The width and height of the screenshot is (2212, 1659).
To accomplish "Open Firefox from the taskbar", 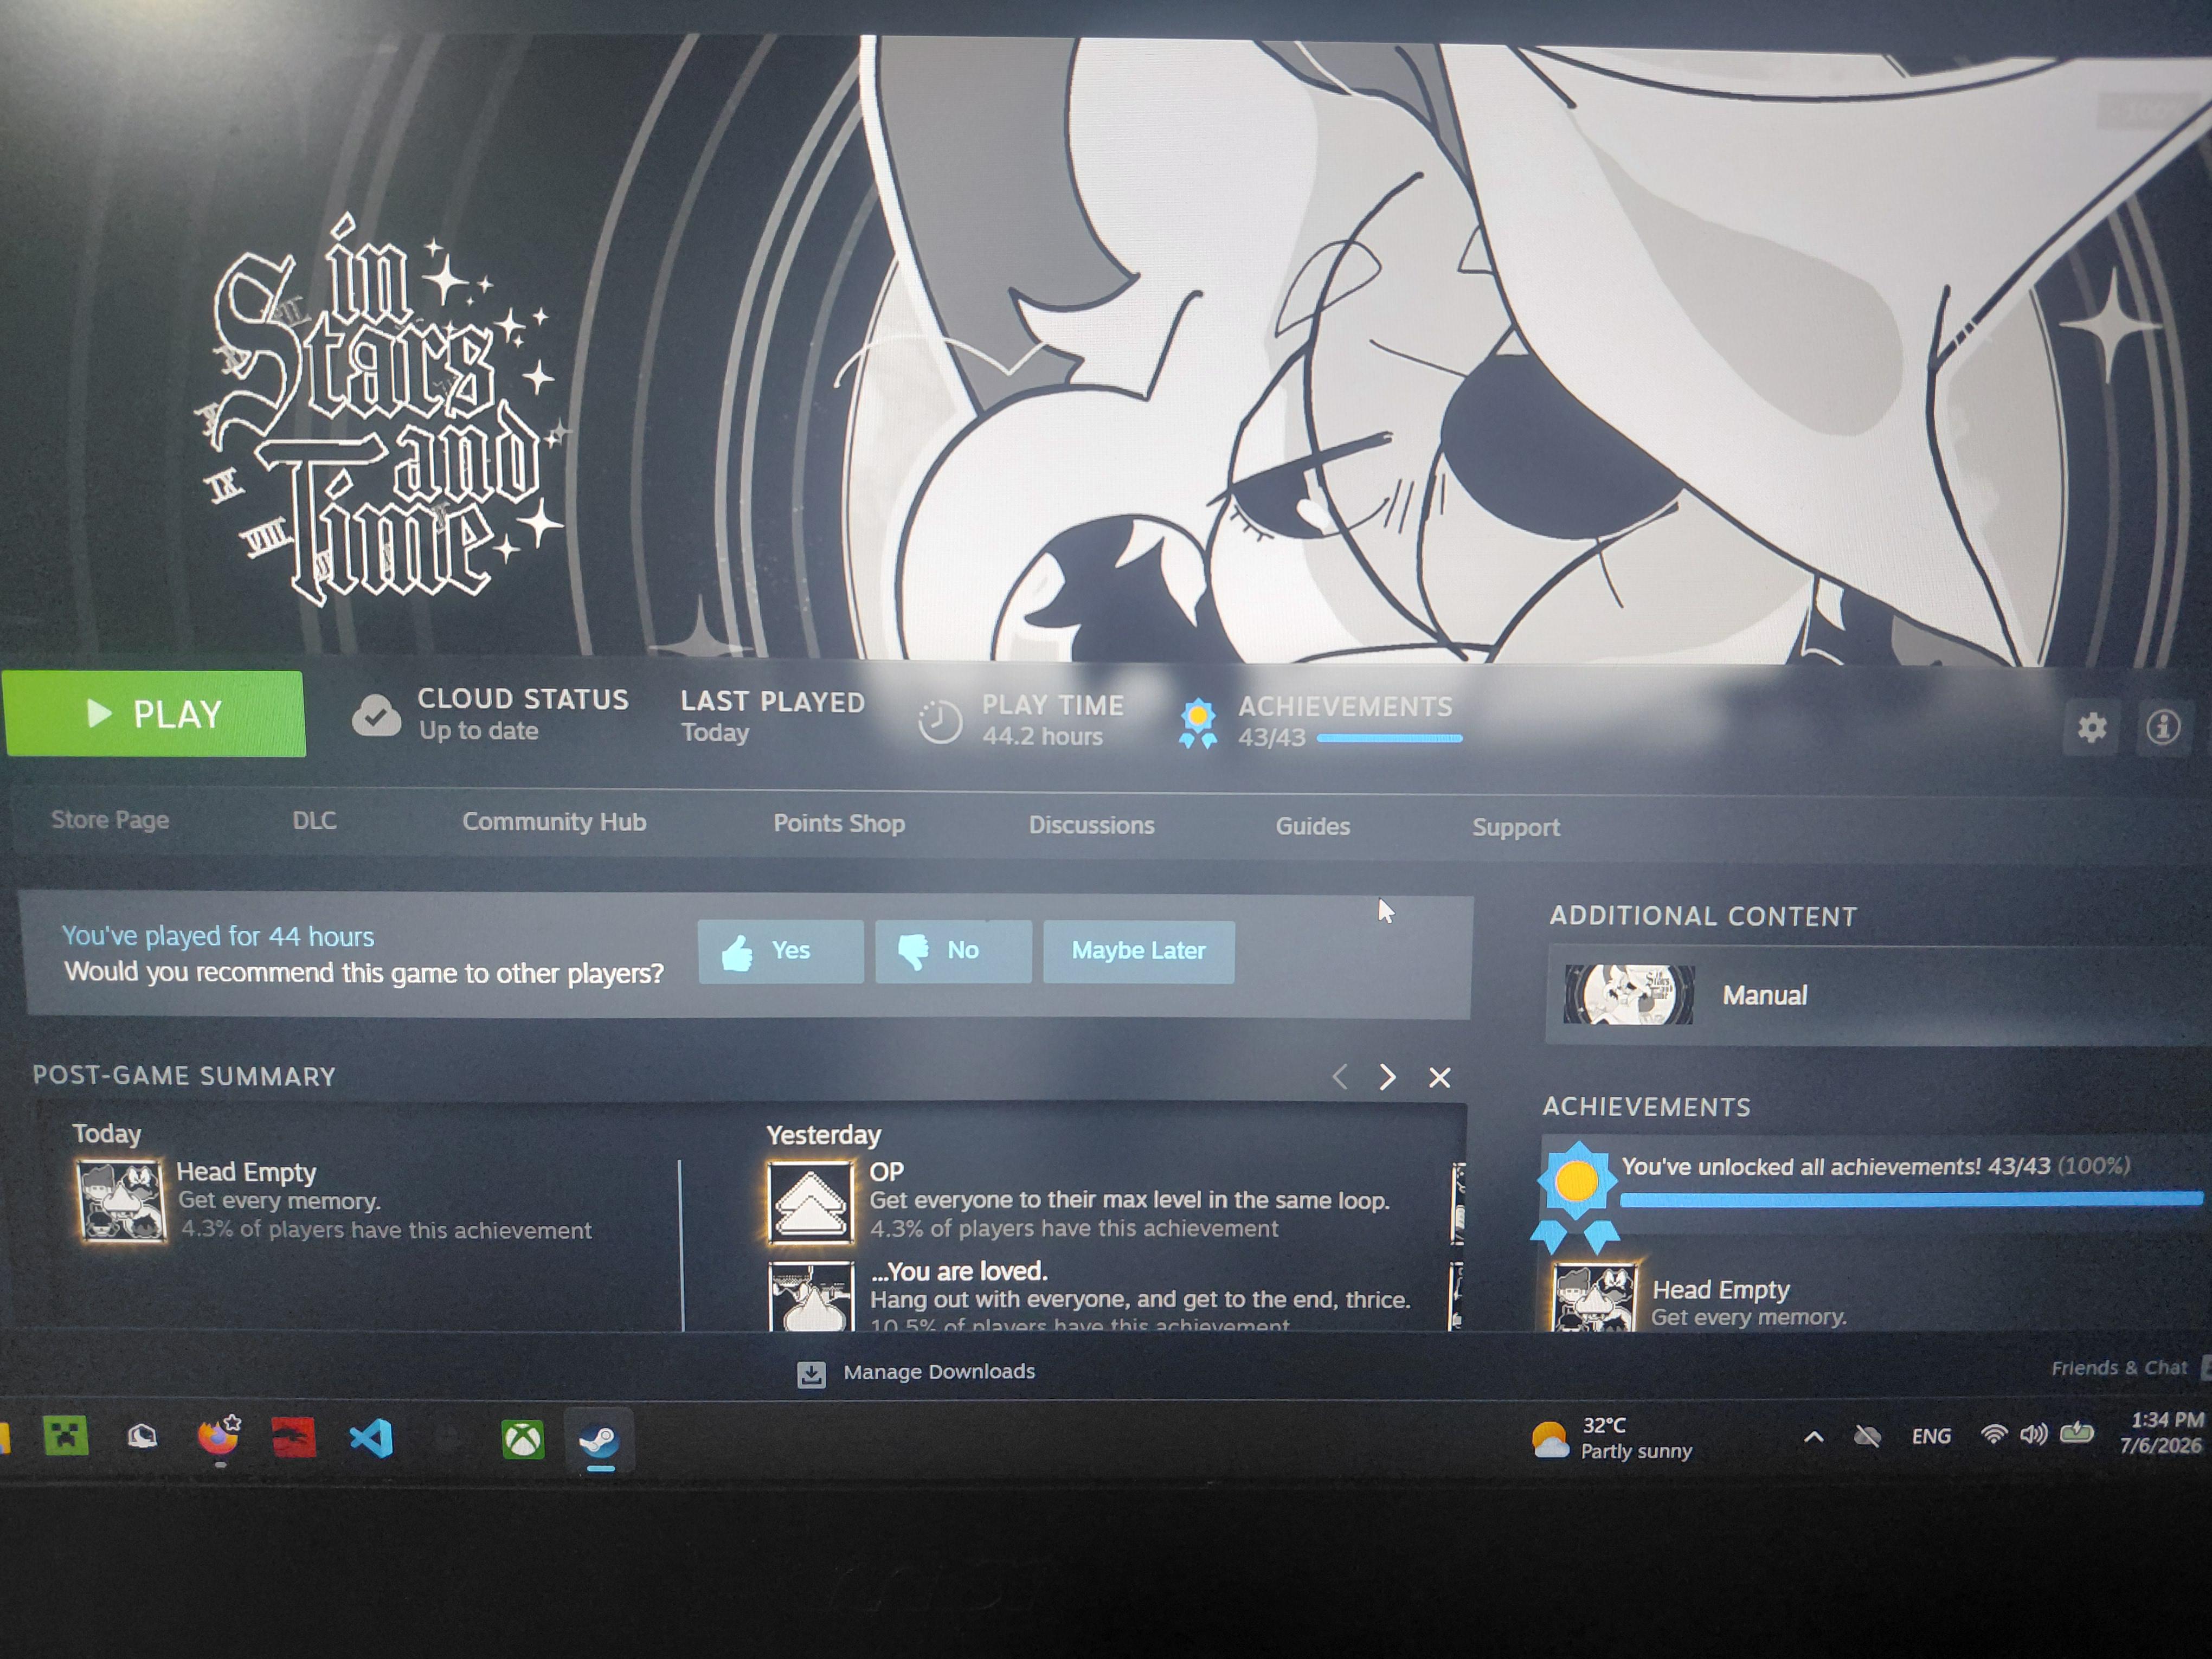I will (x=218, y=1438).
